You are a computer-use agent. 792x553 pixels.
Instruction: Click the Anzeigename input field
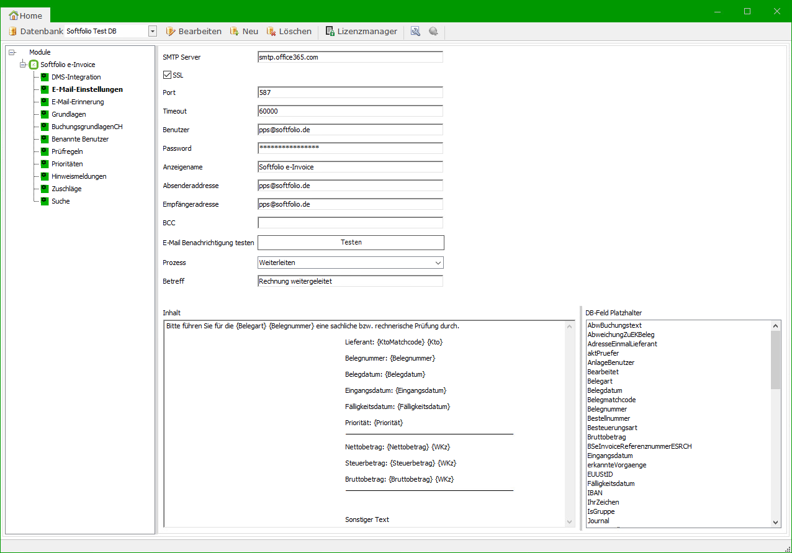pos(350,167)
